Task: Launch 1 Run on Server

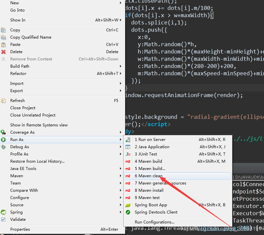Action: click(178, 140)
